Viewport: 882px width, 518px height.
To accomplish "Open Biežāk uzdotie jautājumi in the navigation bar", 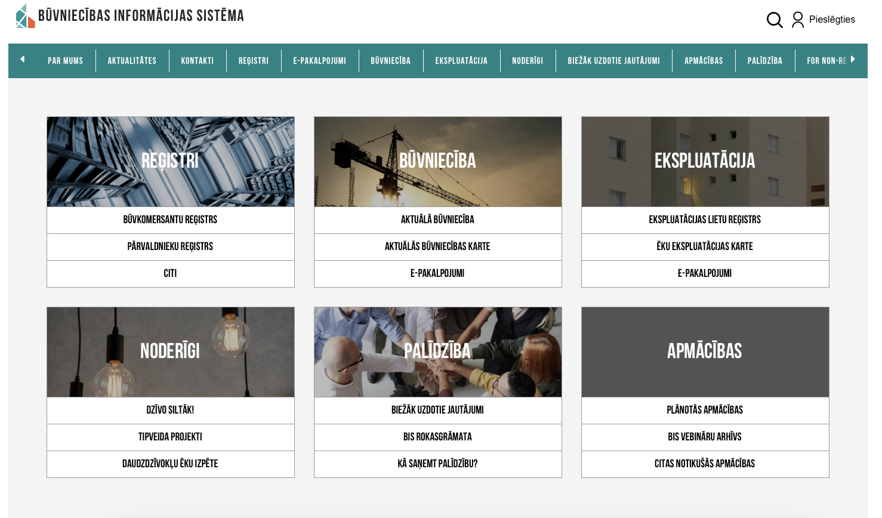I will [614, 61].
